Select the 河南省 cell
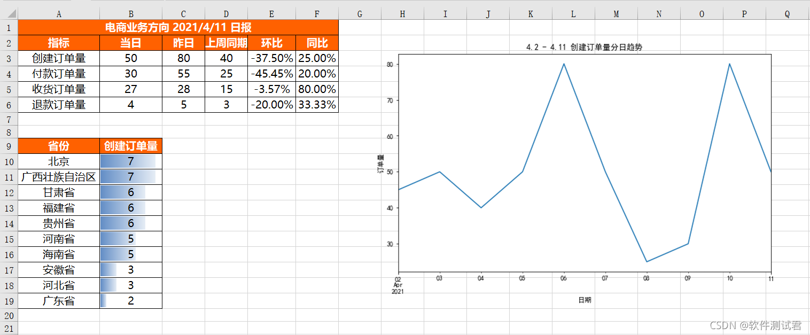Screen dimensions: 810x335 [x=59, y=239]
